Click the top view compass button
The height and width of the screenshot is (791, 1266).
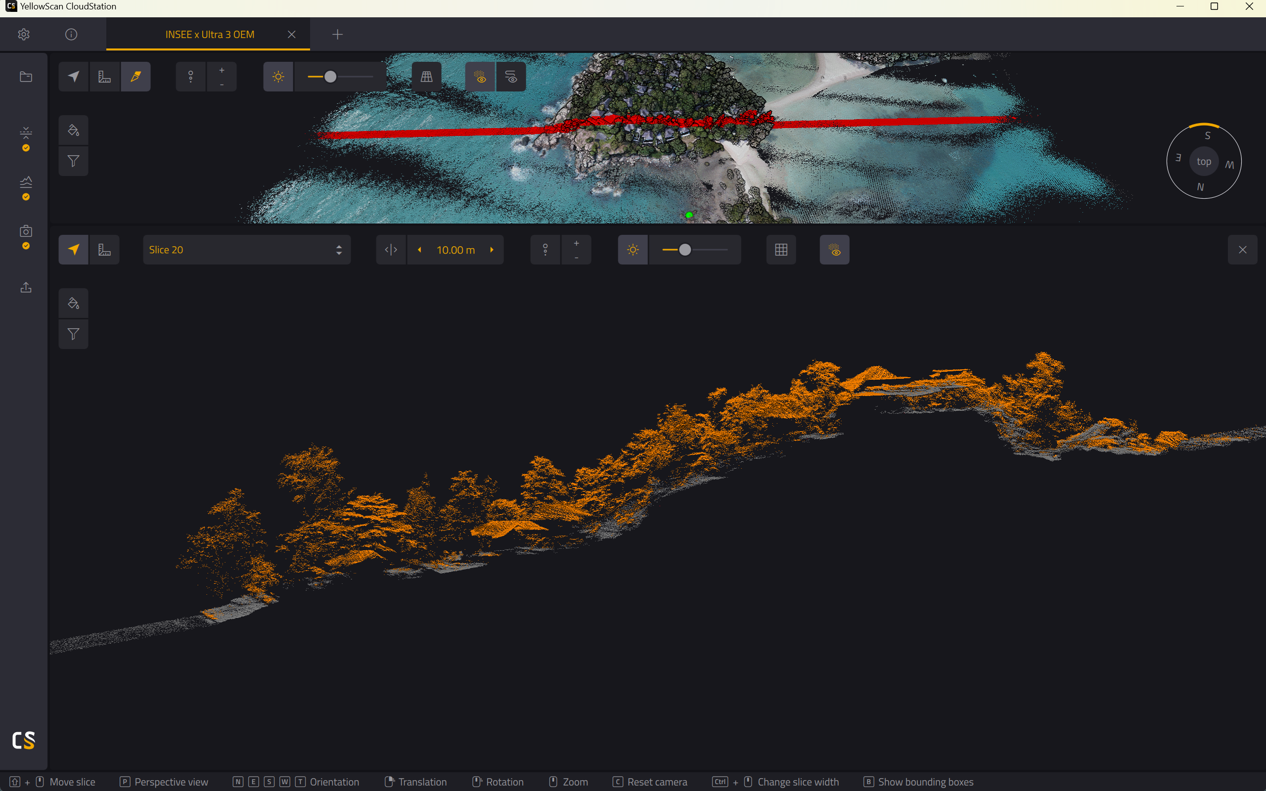(1204, 162)
